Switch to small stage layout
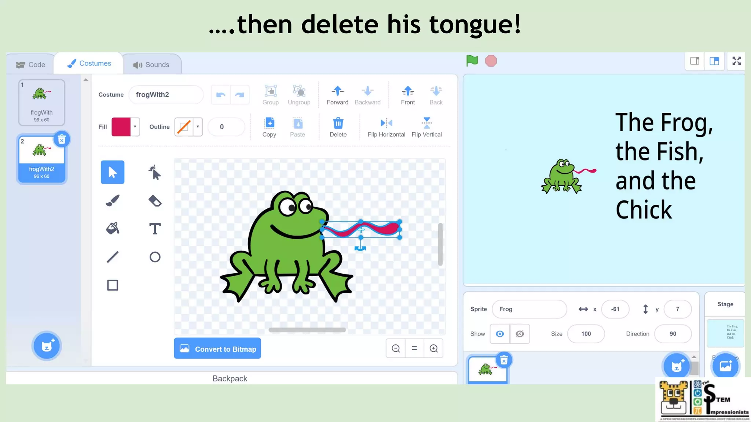 (695, 61)
